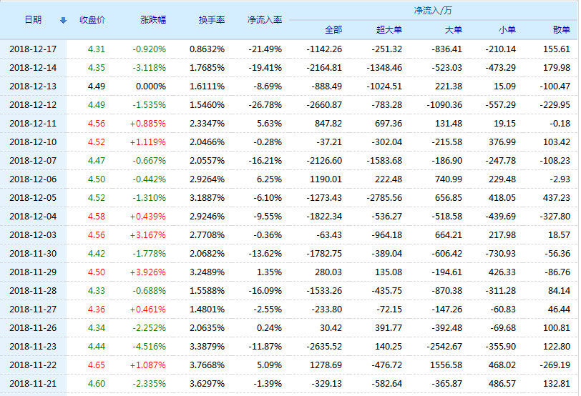Click large order value -2542.67
581x396 pixels.
[444, 347]
